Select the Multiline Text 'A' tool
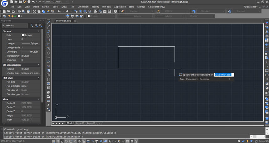Screen dimensions: 269x143 (x=48, y=105)
